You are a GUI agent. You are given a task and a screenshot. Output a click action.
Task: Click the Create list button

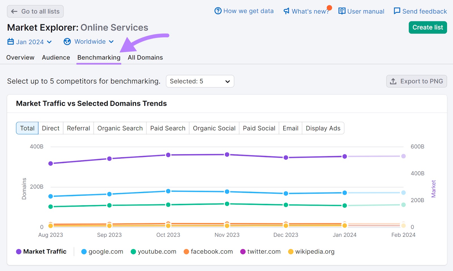(428, 27)
